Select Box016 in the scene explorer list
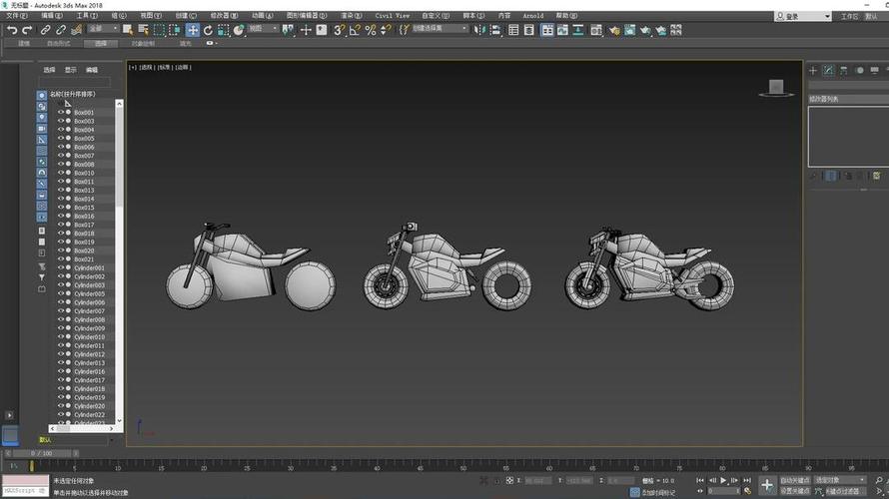Image resolution: width=889 pixels, height=499 pixels. click(x=84, y=216)
